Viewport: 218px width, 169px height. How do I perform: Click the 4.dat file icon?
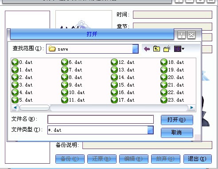click(15, 92)
